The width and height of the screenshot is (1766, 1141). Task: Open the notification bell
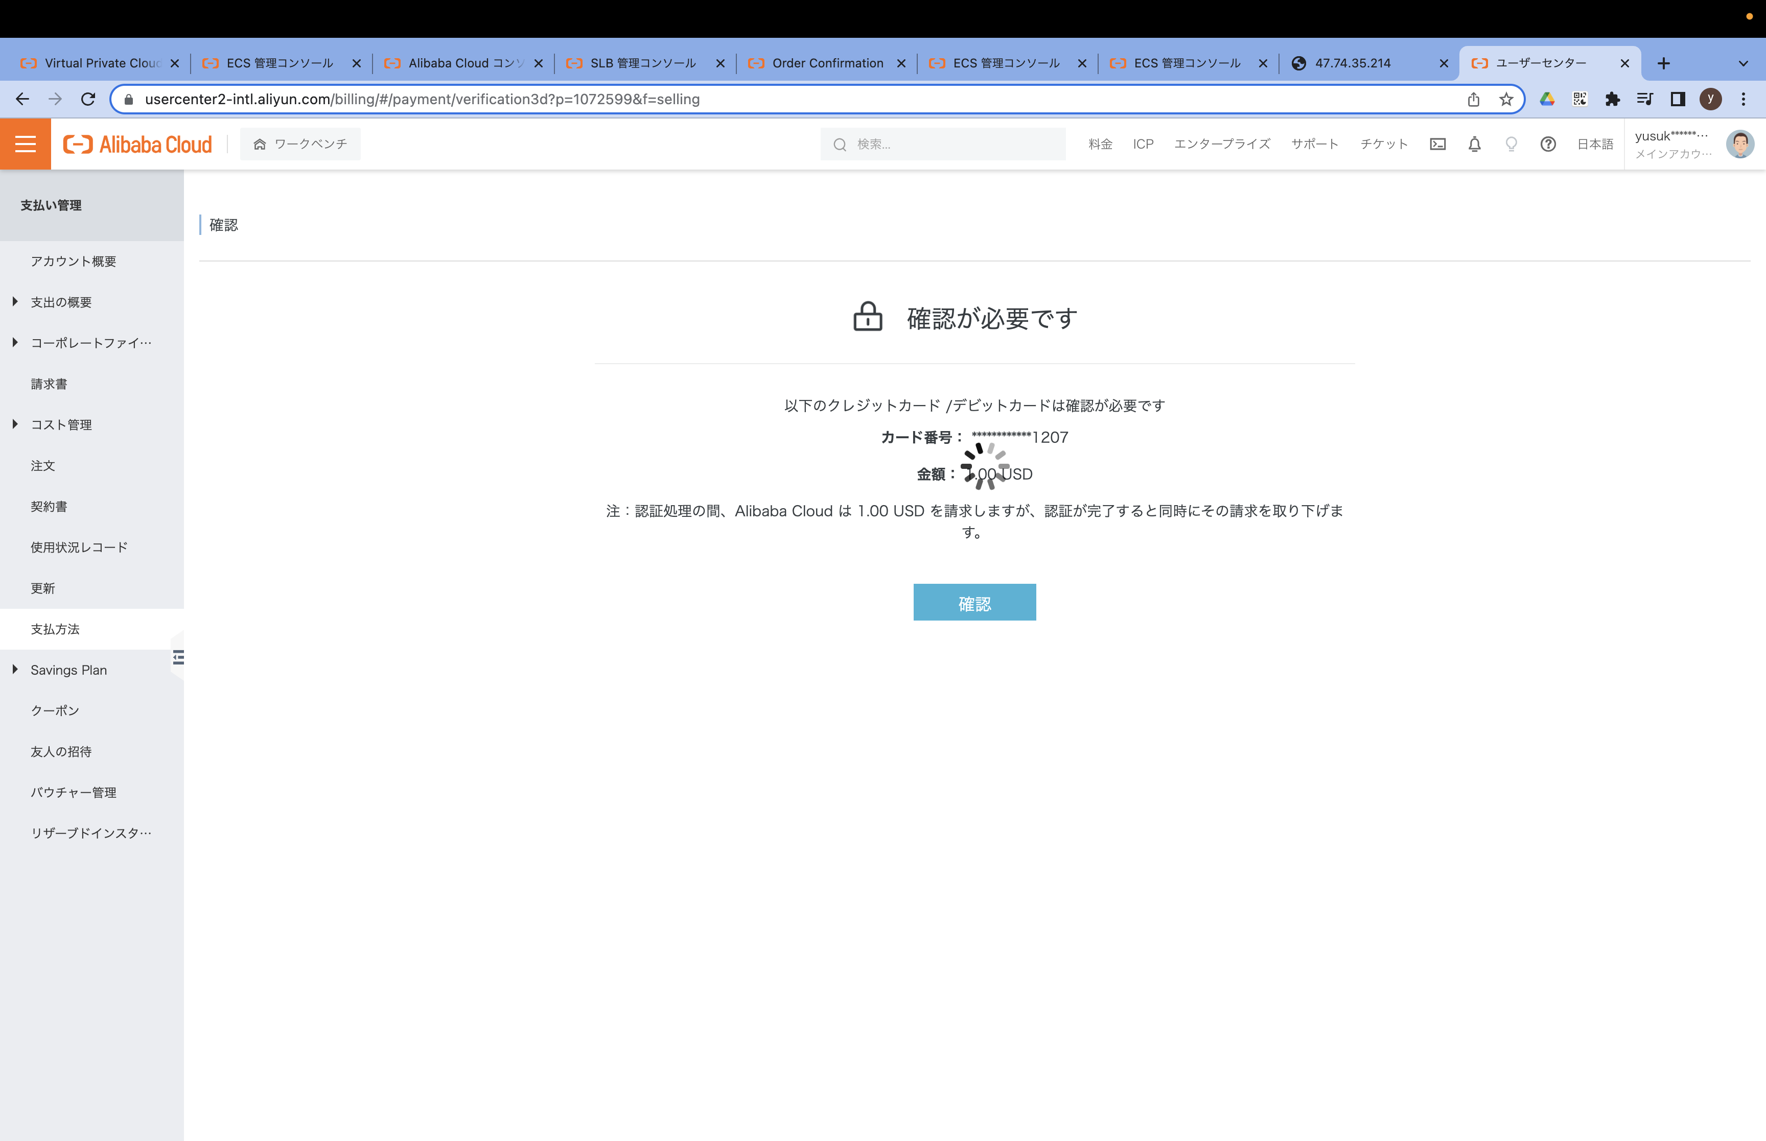[1474, 144]
